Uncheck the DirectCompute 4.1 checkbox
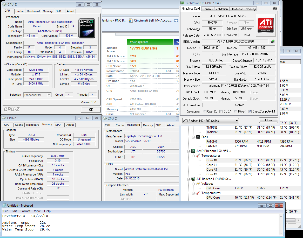Image resolution: width=303 pixels, height=238 pixels. [x=250, y=111]
